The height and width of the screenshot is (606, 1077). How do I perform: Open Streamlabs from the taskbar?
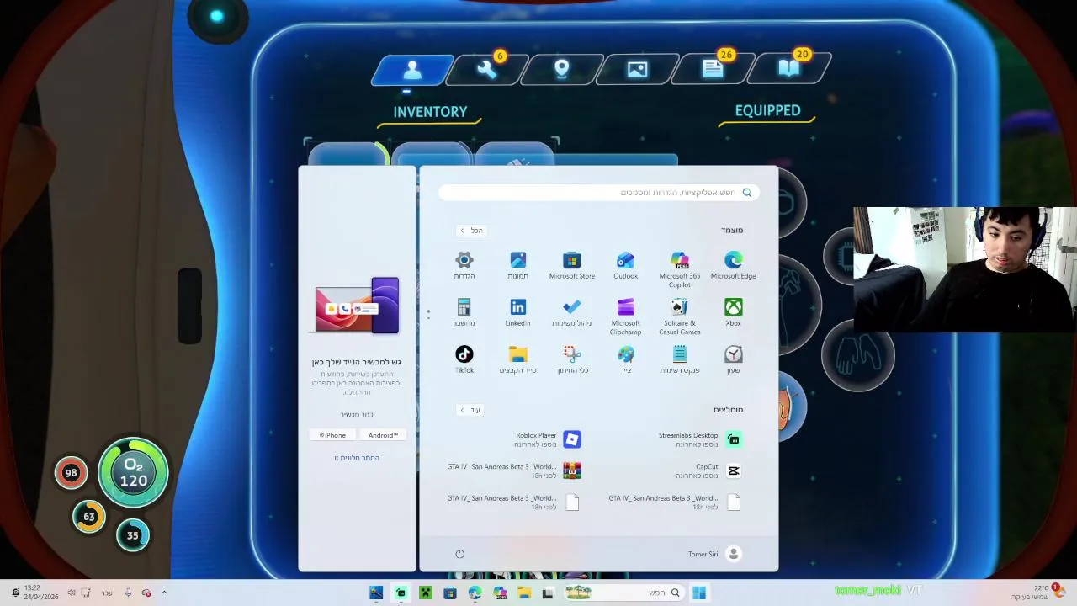tap(401, 593)
